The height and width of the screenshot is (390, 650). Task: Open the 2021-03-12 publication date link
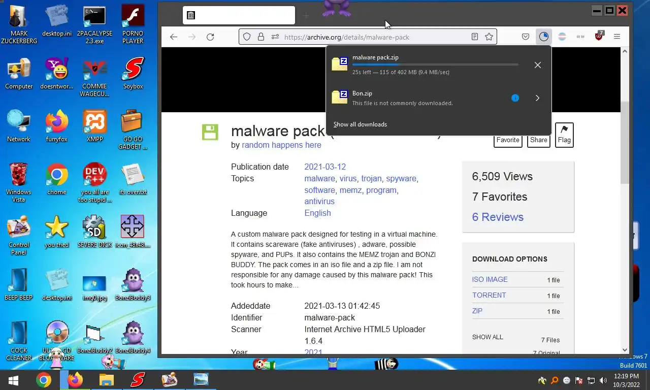point(325,167)
